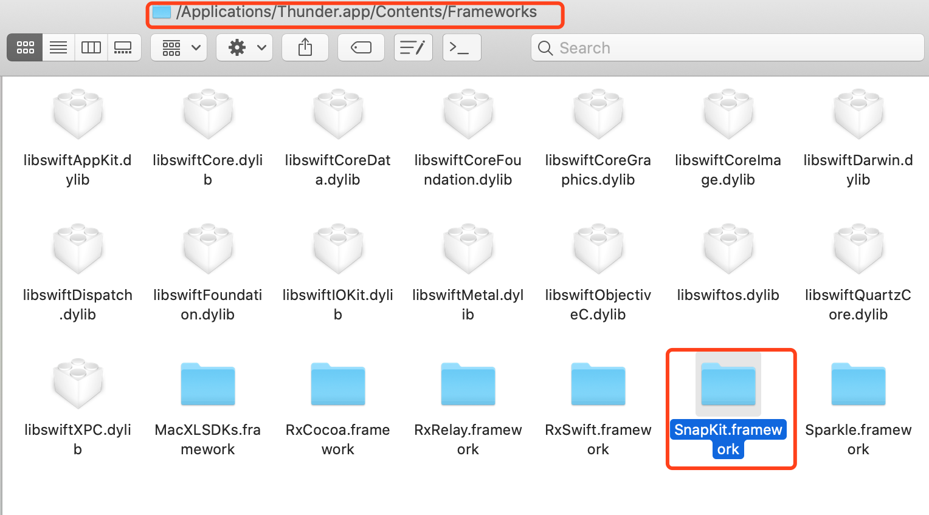Switch to gallery view
Screen dimensions: 929x515
click(x=123, y=47)
